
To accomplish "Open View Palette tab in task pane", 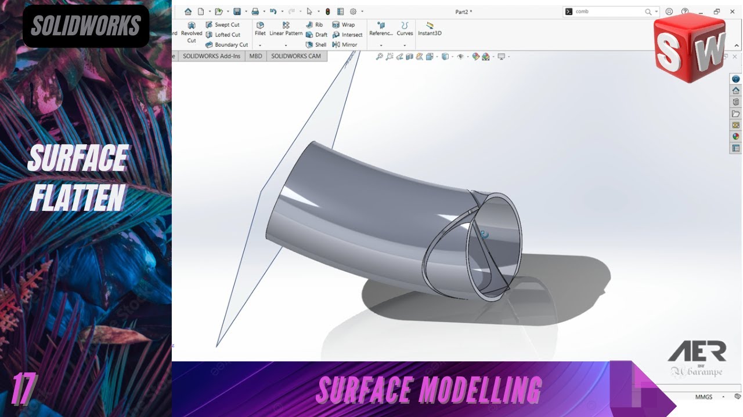I will [736, 125].
